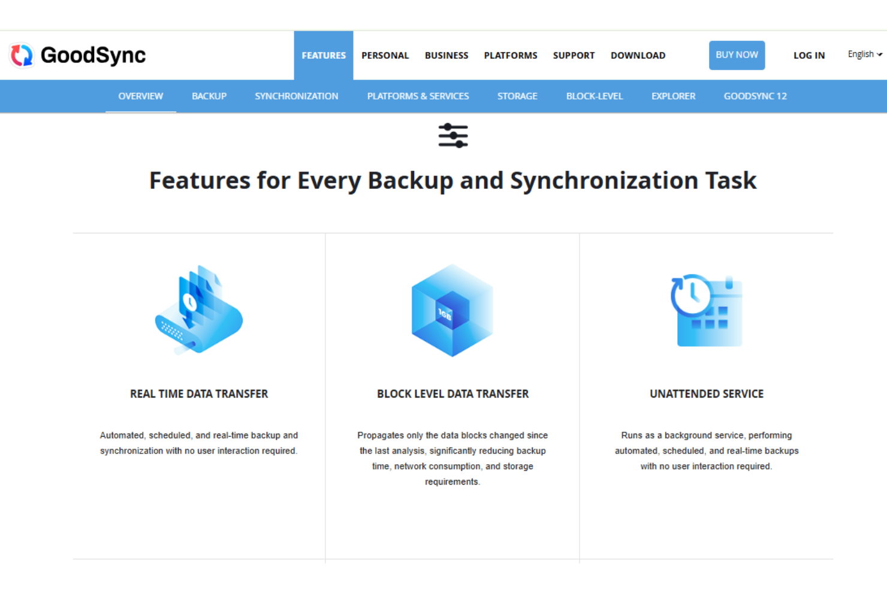Open the Support menu

click(x=574, y=55)
